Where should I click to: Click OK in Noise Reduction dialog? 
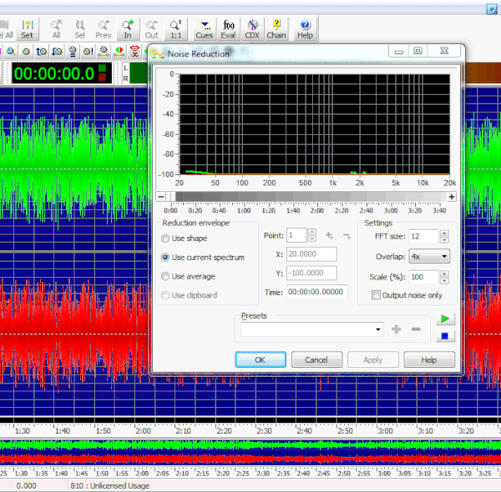tap(260, 359)
